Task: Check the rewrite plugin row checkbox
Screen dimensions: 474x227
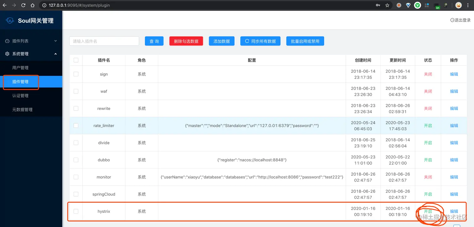Action: tap(76, 108)
